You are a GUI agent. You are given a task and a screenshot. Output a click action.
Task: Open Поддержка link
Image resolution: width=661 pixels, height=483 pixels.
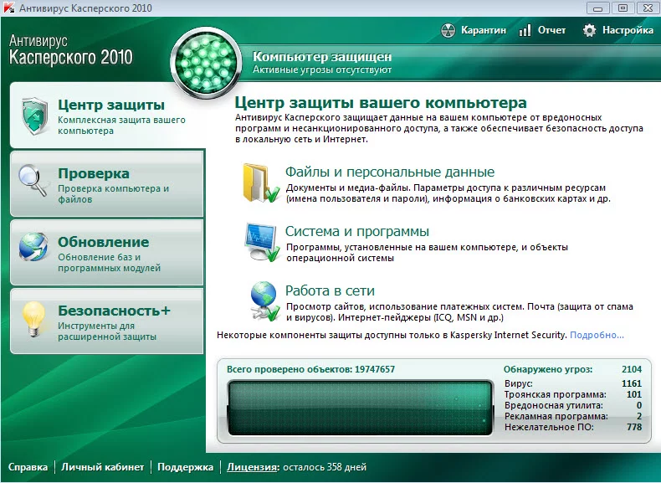[x=185, y=467]
